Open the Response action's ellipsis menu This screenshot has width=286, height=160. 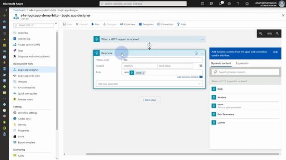[x=202, y=53]
